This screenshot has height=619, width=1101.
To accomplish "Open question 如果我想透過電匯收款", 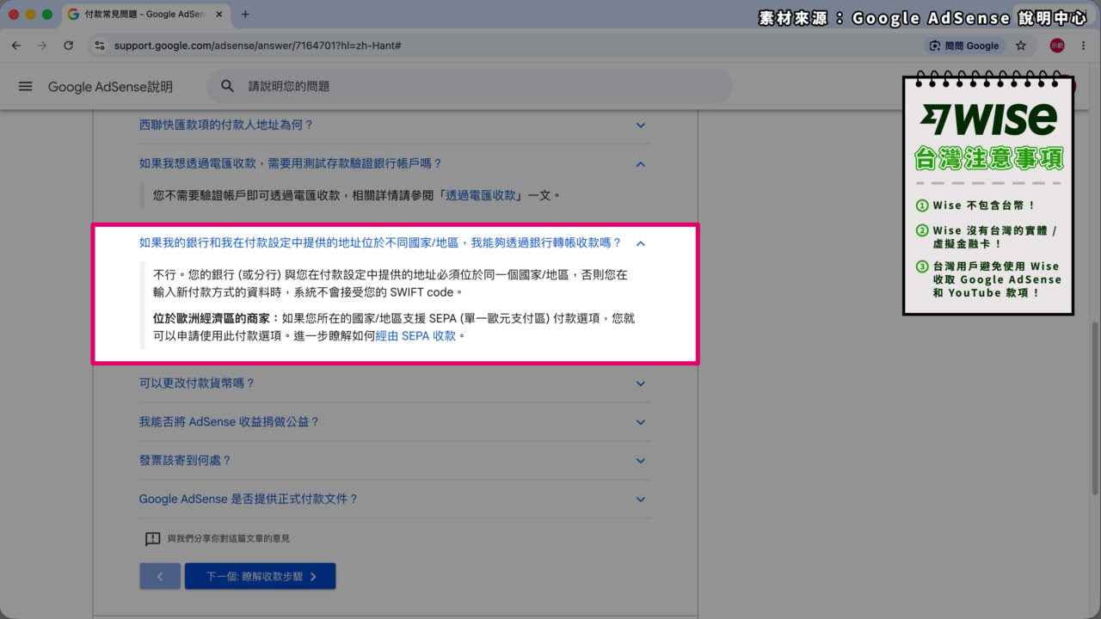I will 291,163.
